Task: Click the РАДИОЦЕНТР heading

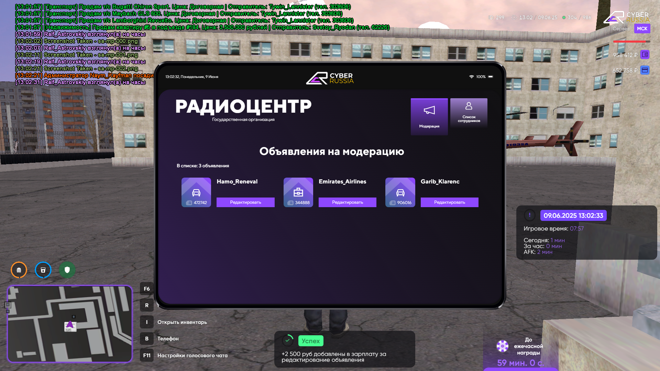Action: point(243,107)
